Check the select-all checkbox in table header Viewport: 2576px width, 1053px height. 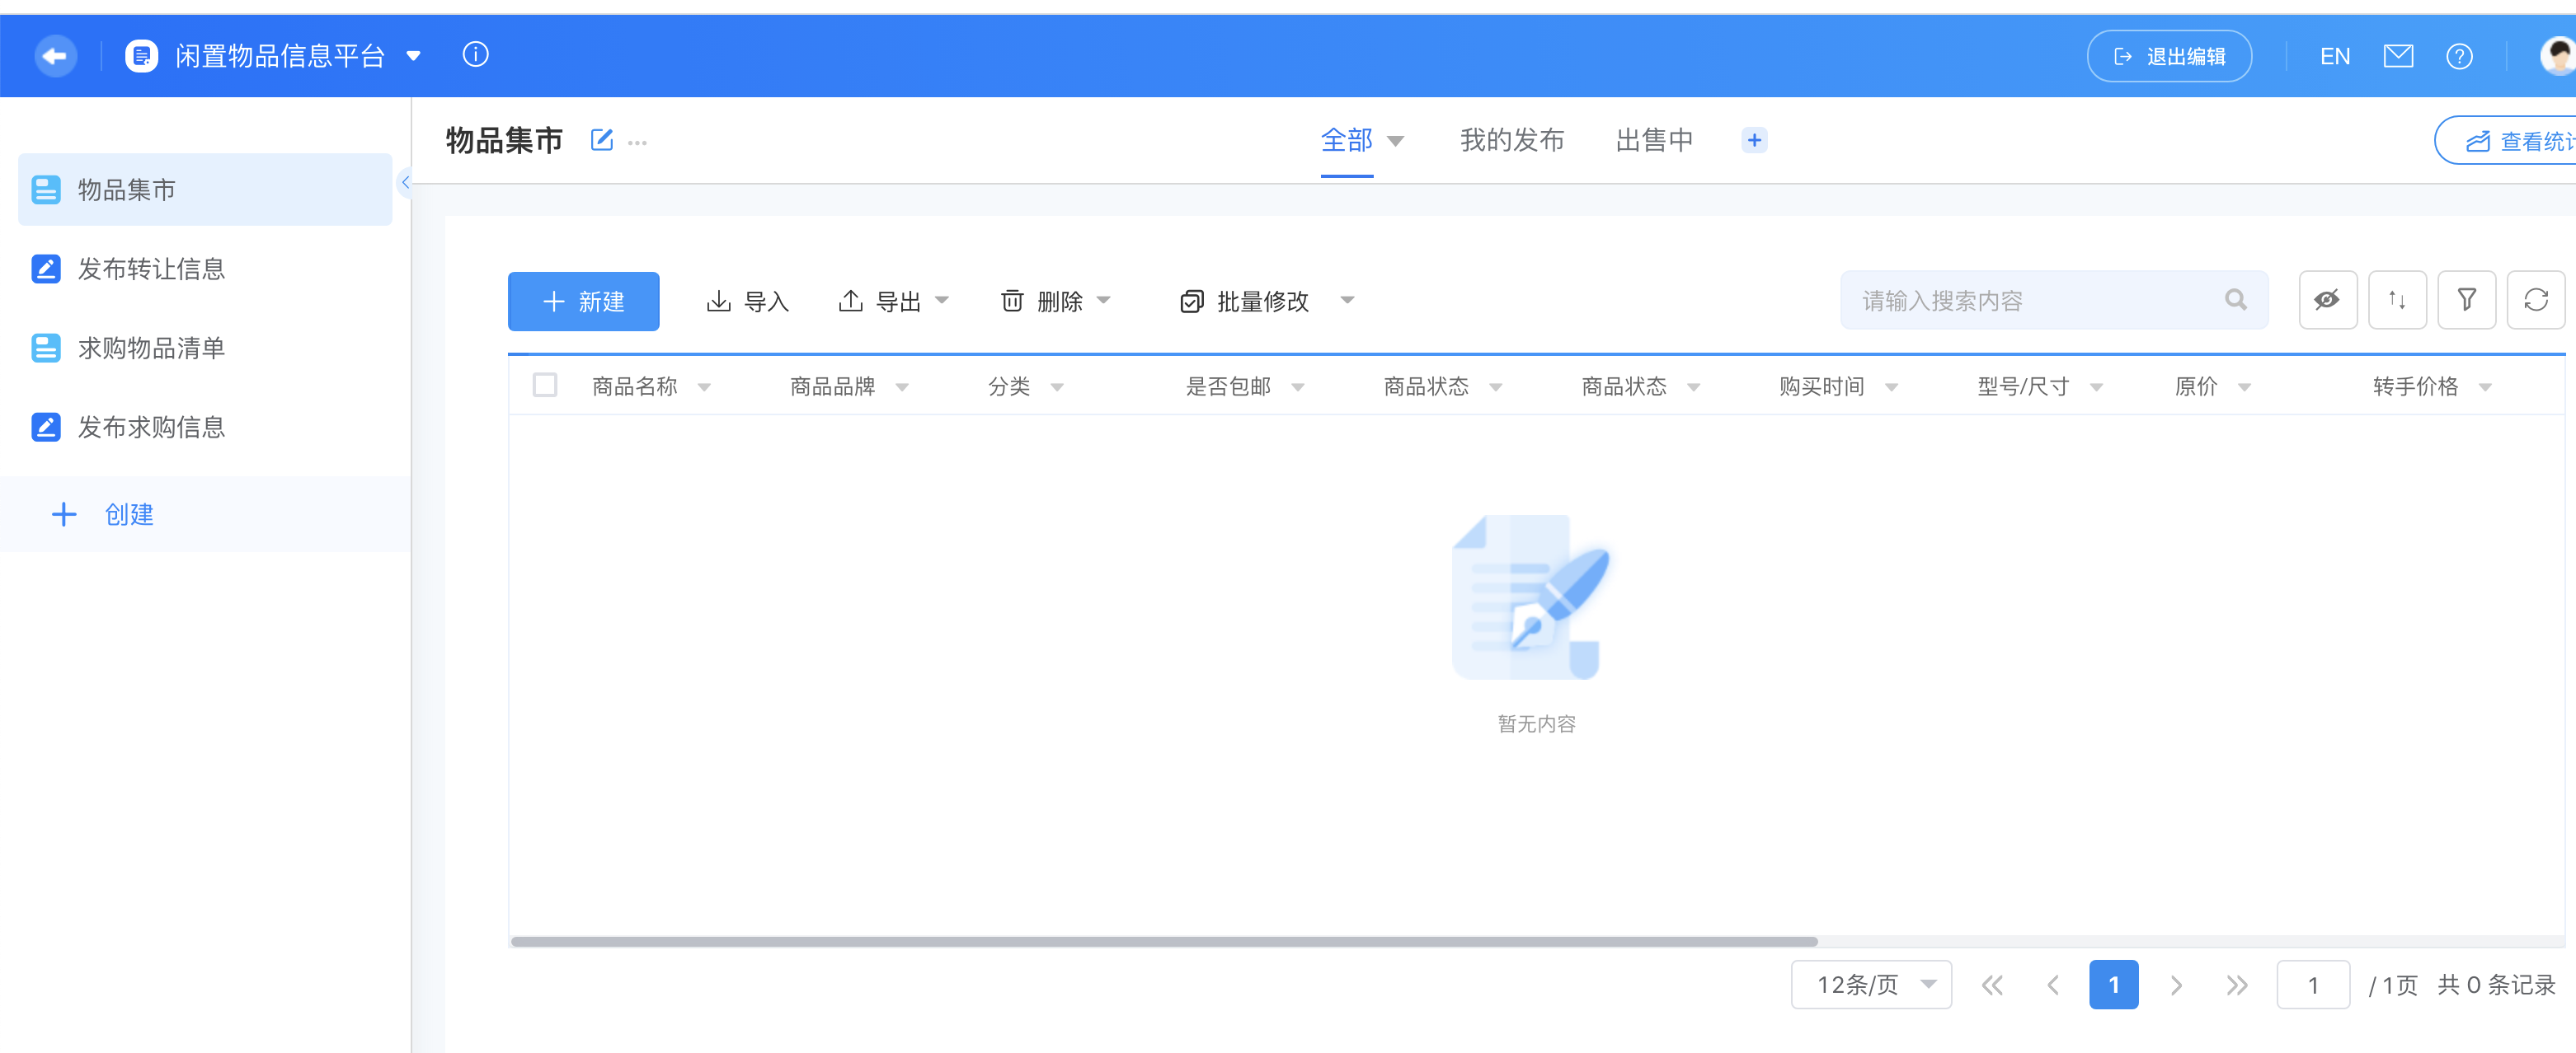(x=545, y=386)
